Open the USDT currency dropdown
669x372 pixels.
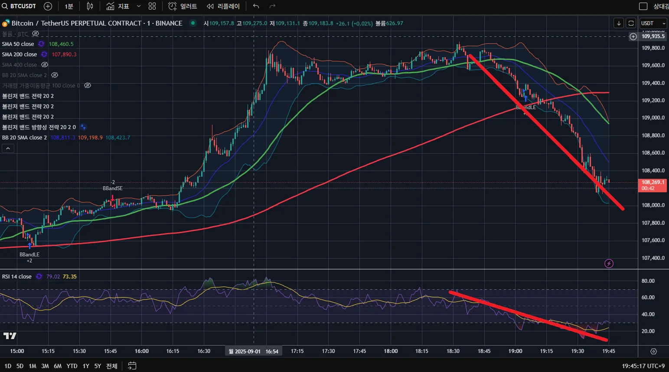click(x=653, y=23)
